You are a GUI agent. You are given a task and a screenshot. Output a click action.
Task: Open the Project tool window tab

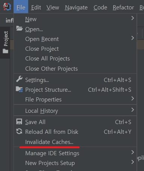[5, 42]
